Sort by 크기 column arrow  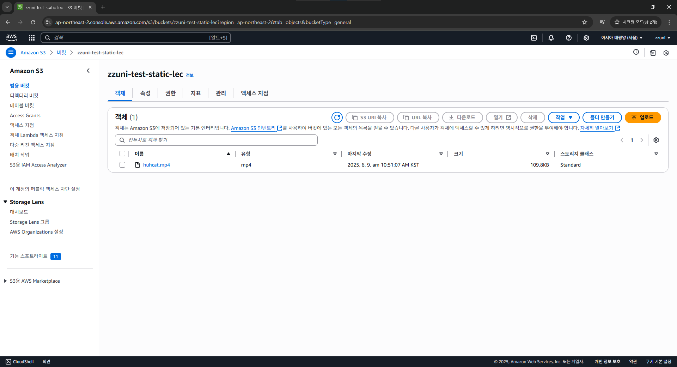coord(548,154)
